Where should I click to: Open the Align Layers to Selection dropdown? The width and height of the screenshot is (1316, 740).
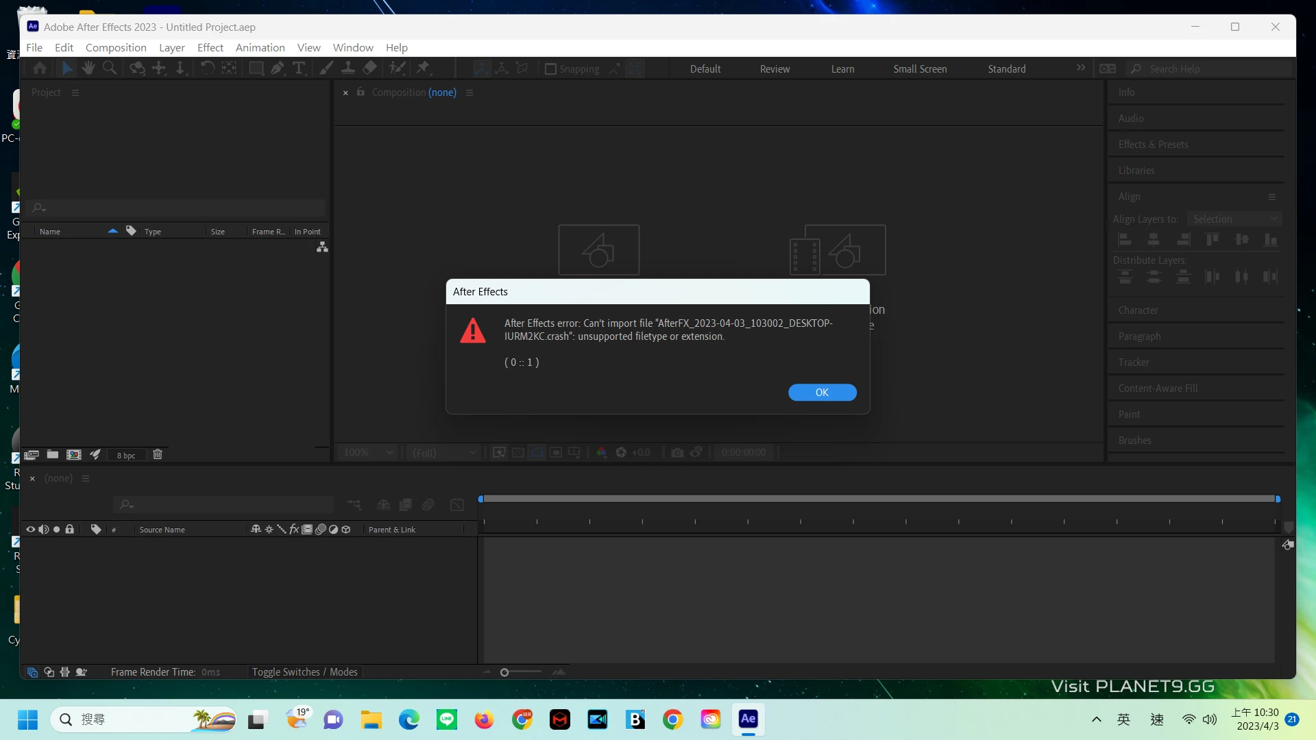(1234, 219)
